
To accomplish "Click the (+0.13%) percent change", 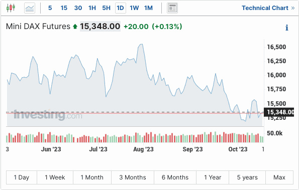I will (167, 27).
